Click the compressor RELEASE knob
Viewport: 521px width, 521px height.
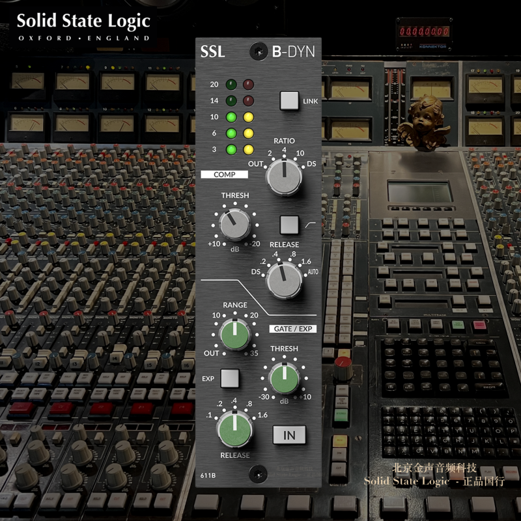click(284, 280)
